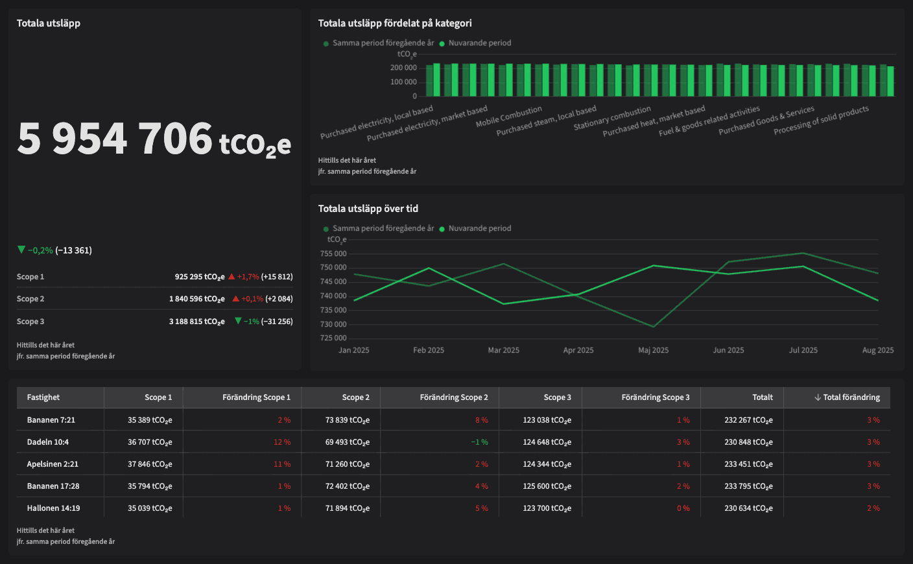The image size is (913, 564).
Task: Select the Hallonen 14:19 property row
Action: tap(53, 508)
